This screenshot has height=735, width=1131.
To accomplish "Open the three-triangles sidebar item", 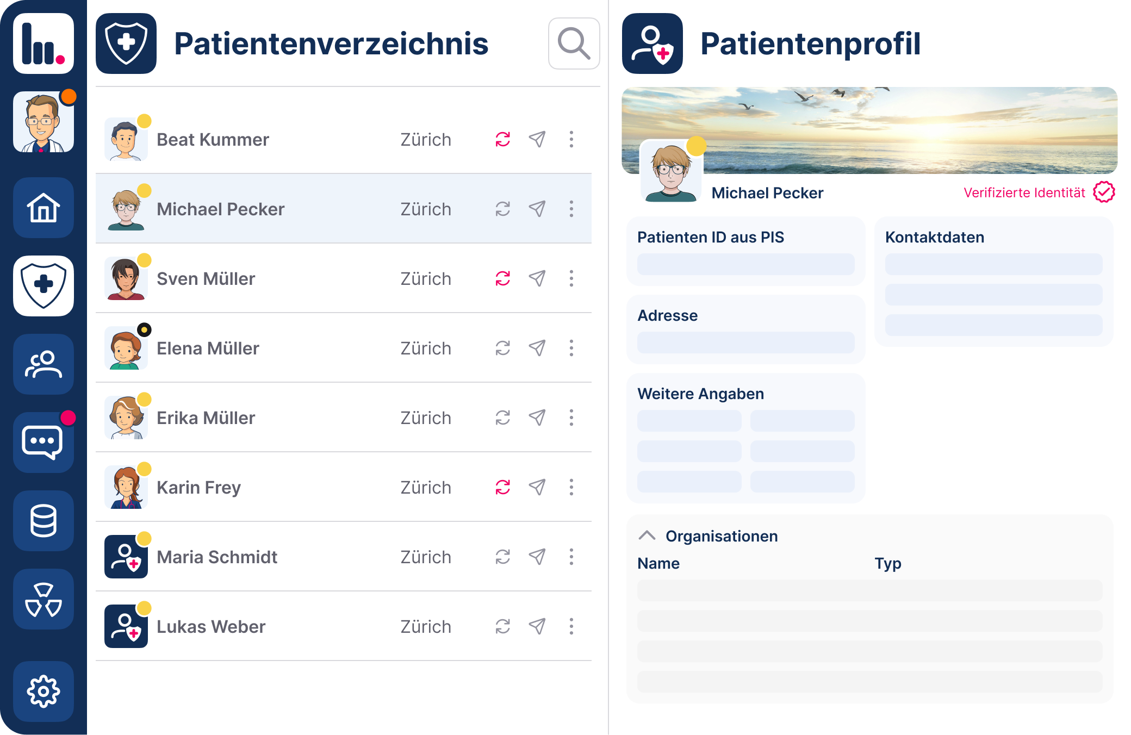I will [43, 599].
